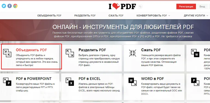
Task: Click the PDF в POWERPOINT P icon
Action: pos(7,82)
